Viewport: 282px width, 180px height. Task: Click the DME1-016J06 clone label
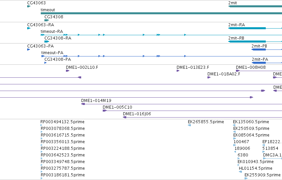click(x=137, y=114)
